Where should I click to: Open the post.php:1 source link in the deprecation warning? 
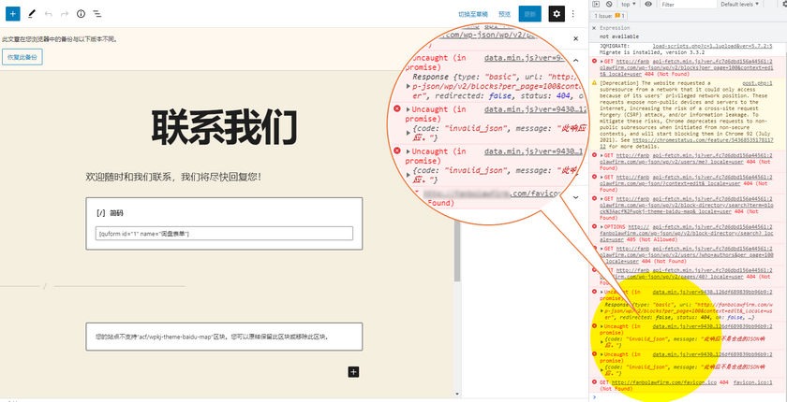click(x=758, y=83)
